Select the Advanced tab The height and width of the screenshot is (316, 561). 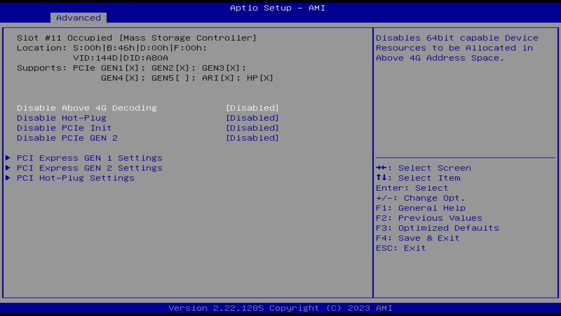[x=78, y=18]
